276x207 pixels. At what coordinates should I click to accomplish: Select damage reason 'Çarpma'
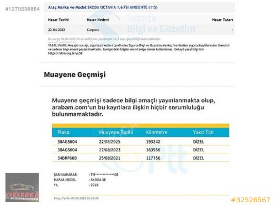point(93,30)
